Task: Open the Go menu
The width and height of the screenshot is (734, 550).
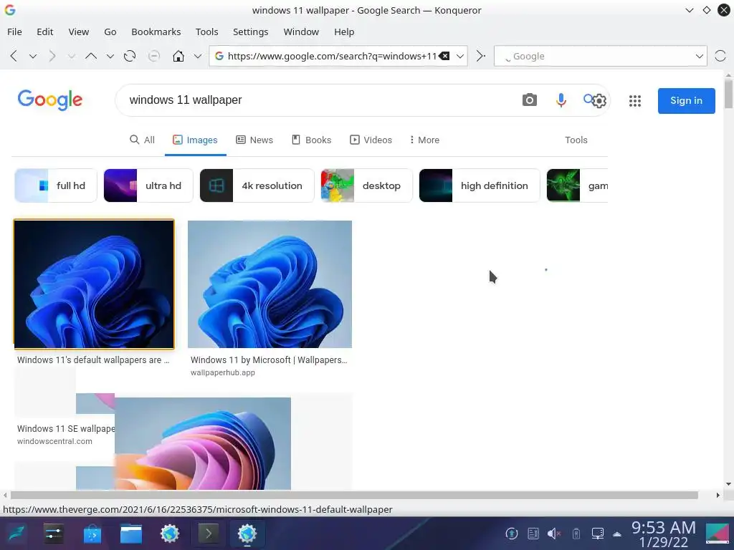Action: pos(110,32)
